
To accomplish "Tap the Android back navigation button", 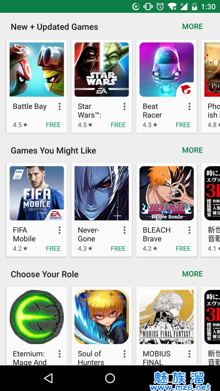I will tap(48, 378).
